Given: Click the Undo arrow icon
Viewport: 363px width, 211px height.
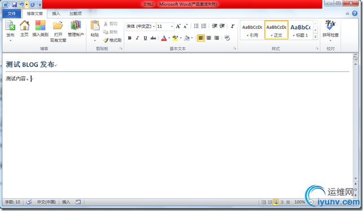Looking at the screenshot, I should (x=21, y=5).
